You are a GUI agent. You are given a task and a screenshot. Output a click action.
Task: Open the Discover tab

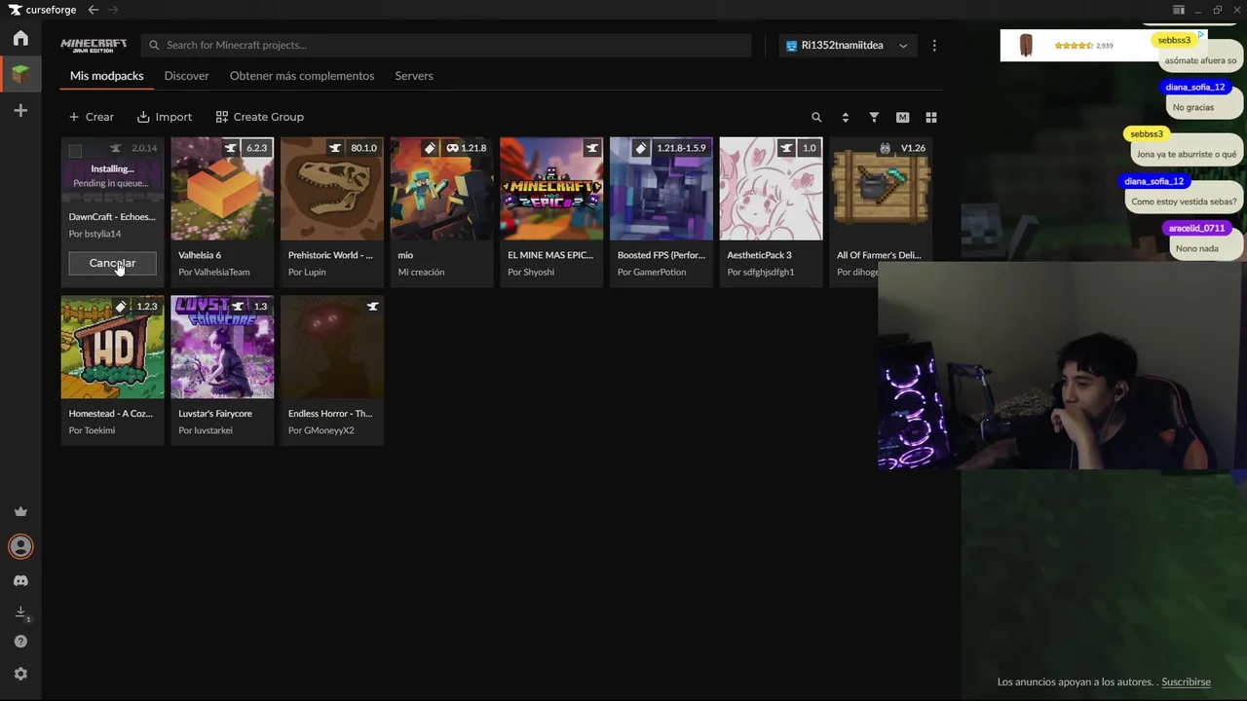pos(186,75)
